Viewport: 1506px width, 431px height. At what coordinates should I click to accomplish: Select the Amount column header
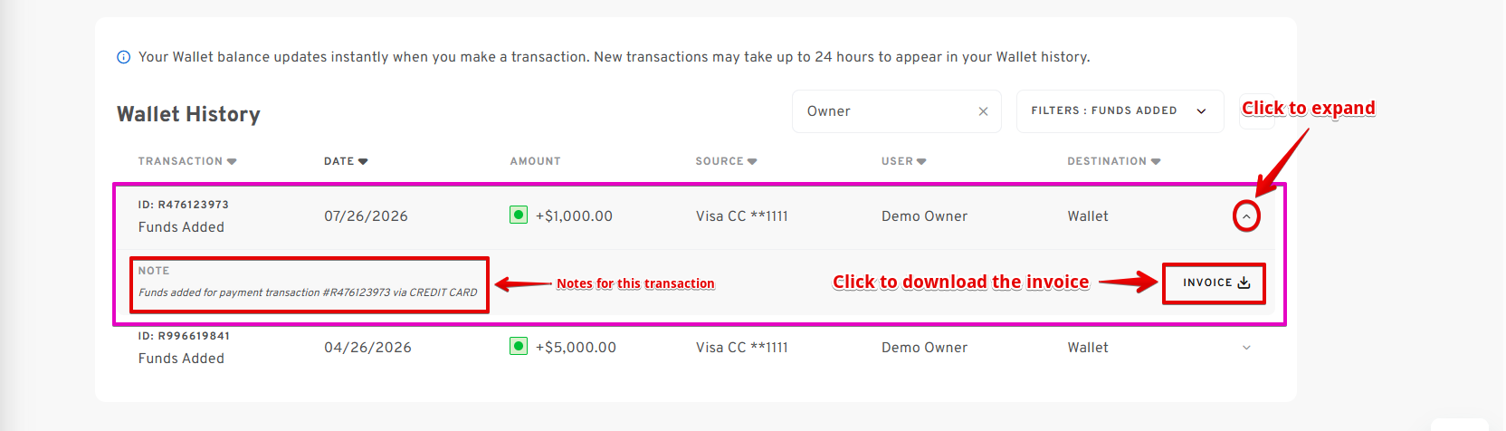click(535, 161)
